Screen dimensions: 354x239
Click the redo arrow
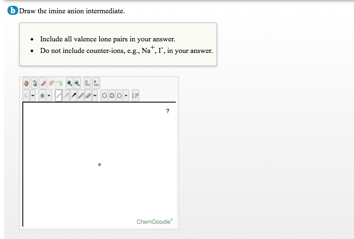pyautogui.click(x=60, y=83)
